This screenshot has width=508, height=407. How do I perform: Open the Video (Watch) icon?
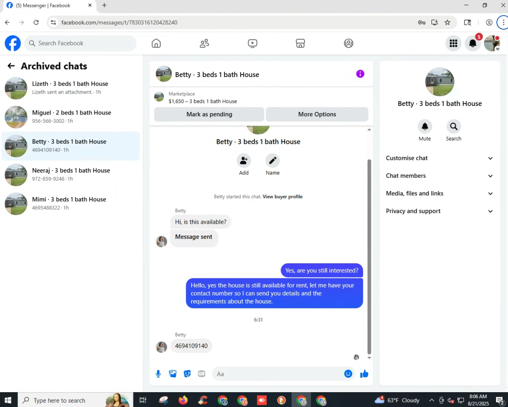click(253, 43)
